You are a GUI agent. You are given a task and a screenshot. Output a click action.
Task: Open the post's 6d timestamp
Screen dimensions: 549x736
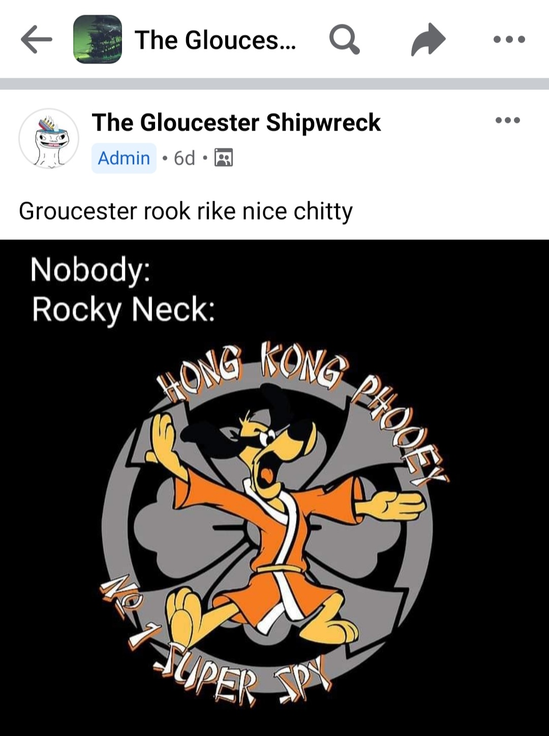coord(184,158)
